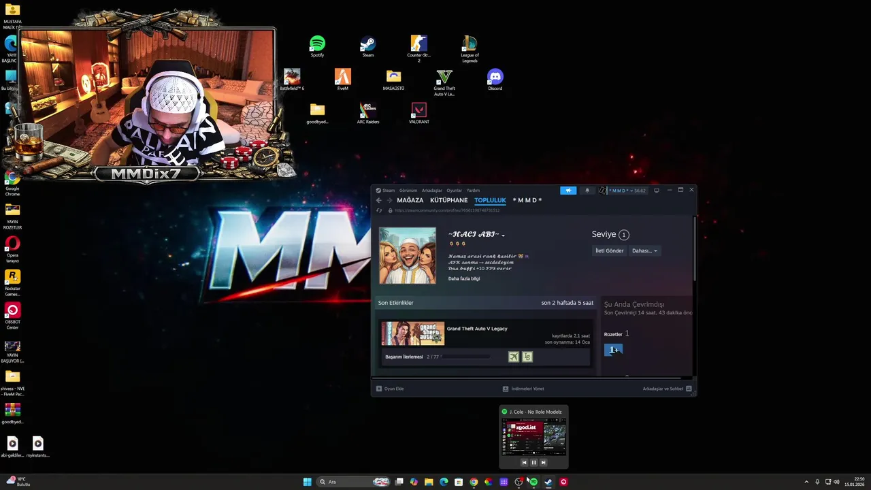
Task: Expand the Dahası dropdown
Action: pos(644,250)
